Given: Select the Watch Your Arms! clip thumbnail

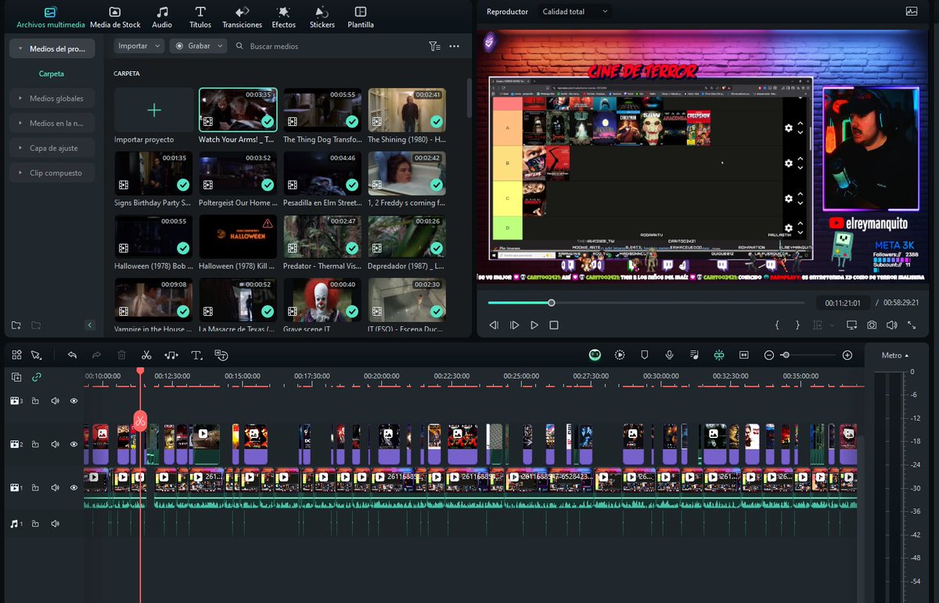Looking at the screenshot, I should click(x=236, y=109).
